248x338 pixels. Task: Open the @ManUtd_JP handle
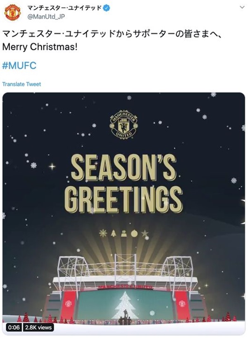click(46, 17)
